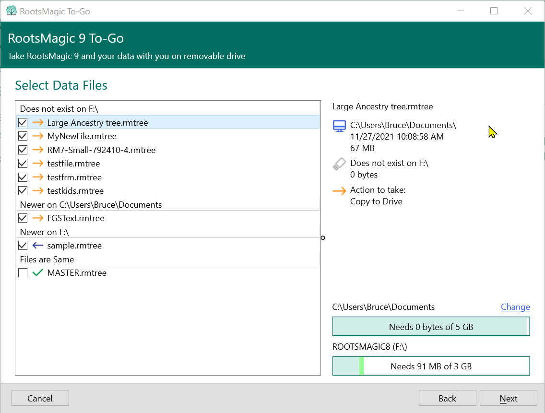Screen dimensions: 545x413
Task: Enable the MASTER.rmtree checkbox
Action: (x=23, y=273)
